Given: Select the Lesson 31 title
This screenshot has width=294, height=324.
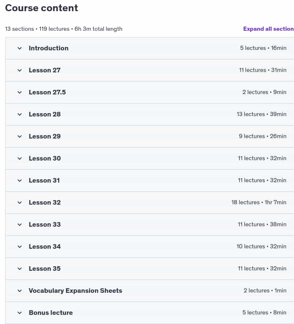Looking at the screenshot, I should click(44, 181).
